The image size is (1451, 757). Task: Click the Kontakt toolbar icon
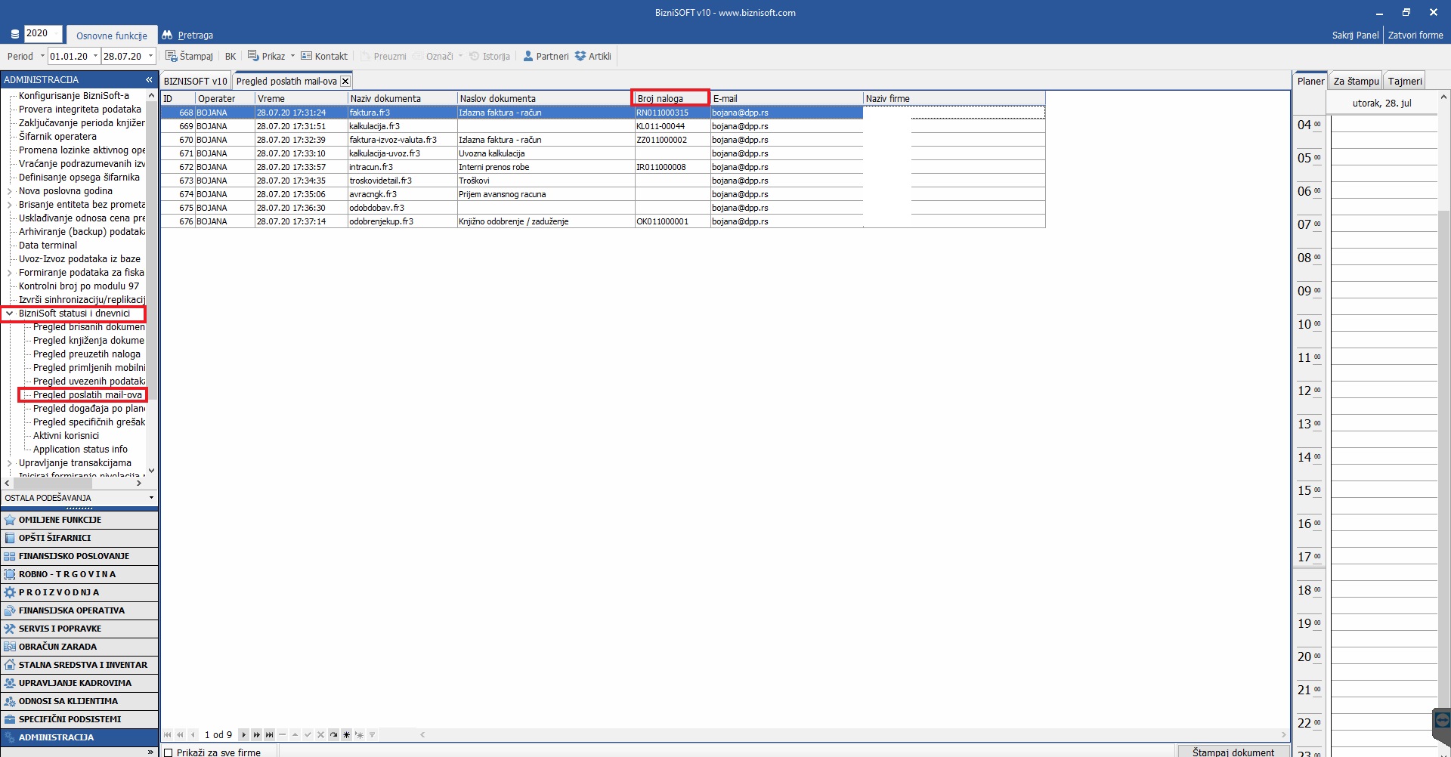pos(306,56)
